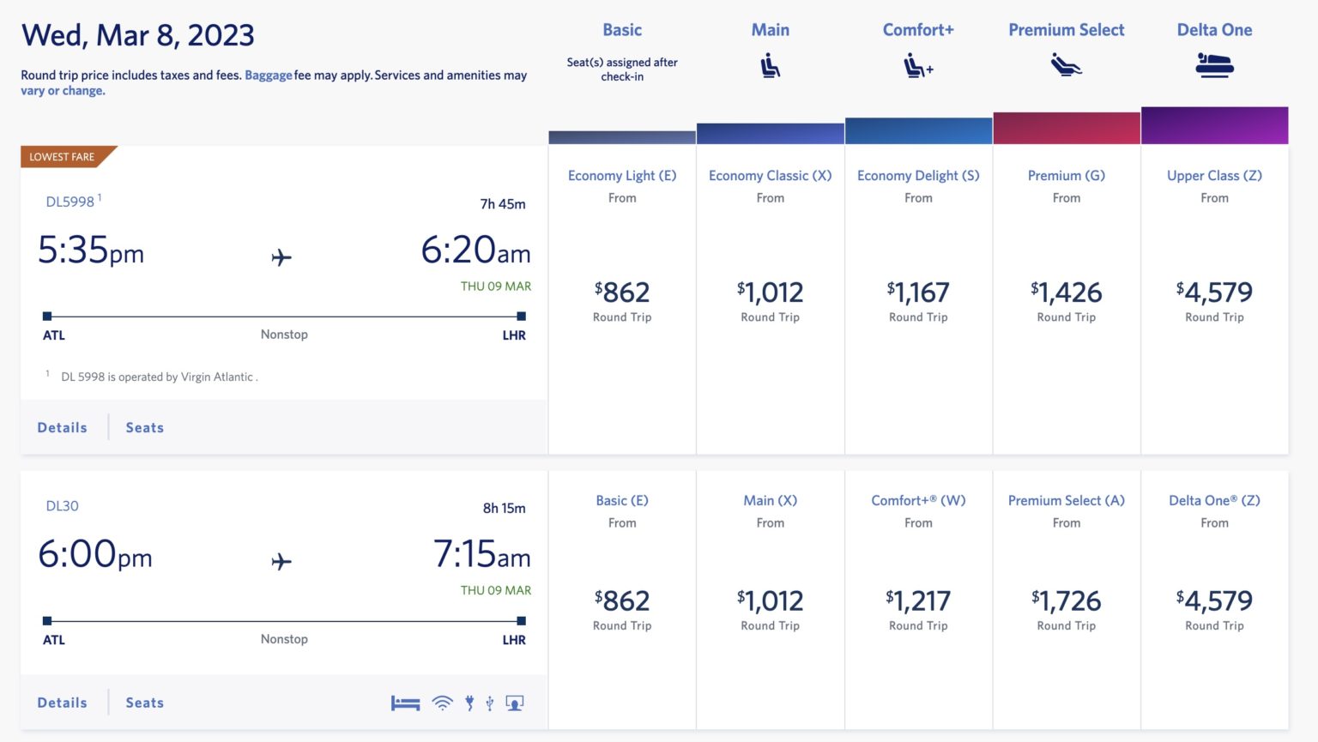This screenshot has height=742, width=1318.
Task: Click the seatback entertainment amenity icon
Action: [x=514, y=702]
